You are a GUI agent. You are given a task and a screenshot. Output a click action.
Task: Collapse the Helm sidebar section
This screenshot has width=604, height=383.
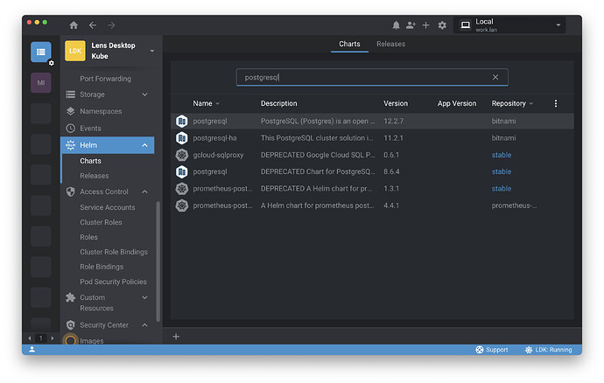pyautogui.click(x=145, y=145)
